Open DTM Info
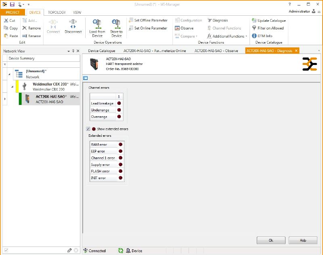The image size is (323, 255). tap(254, 36)
